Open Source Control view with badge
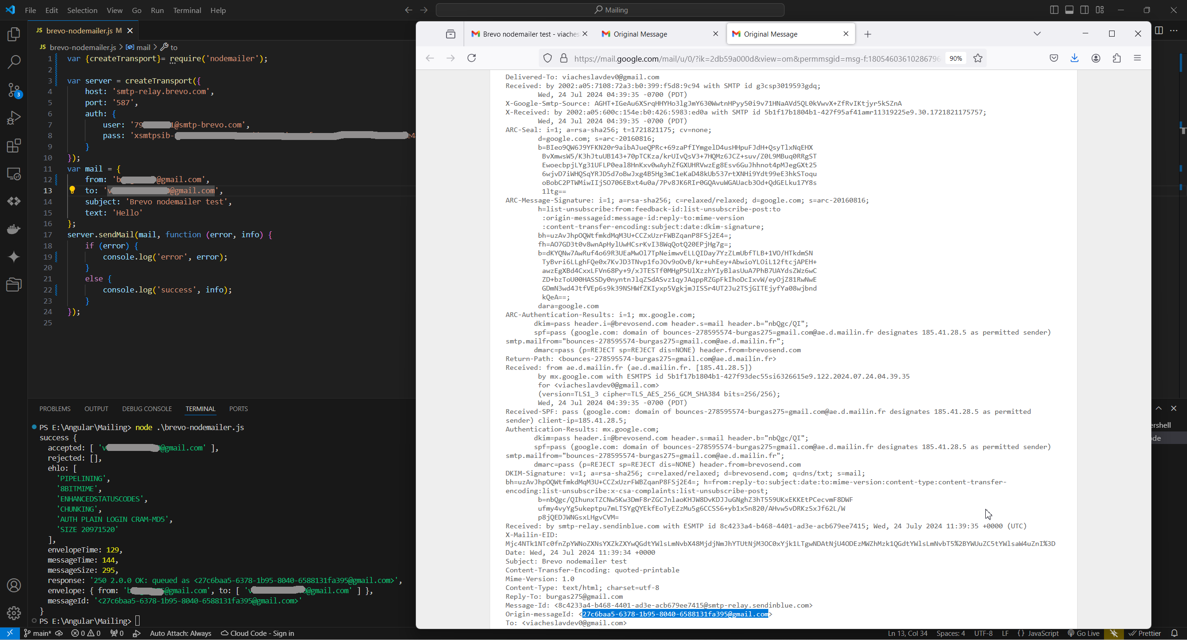The height and width of the screenshot is (640, 1187). pyautogui.click(x=14, y=90)
